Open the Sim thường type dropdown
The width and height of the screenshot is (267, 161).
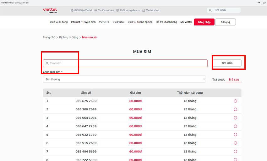pos(124,79)
